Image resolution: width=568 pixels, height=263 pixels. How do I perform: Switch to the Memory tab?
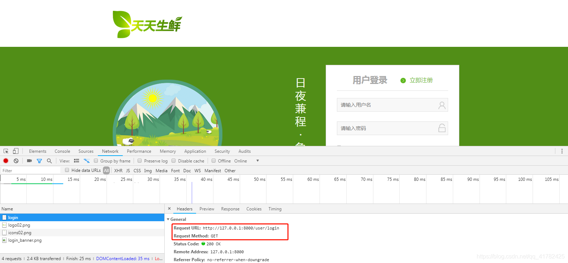coord(168,151)
